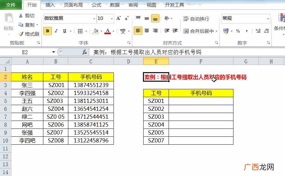This screenshot has height=176, width=285.
Task: Toggle center text alignment
Action: 147,30
